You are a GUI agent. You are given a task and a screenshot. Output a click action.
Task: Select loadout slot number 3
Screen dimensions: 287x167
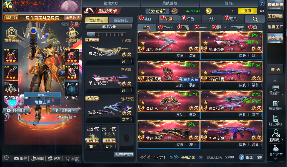point(106,35)
